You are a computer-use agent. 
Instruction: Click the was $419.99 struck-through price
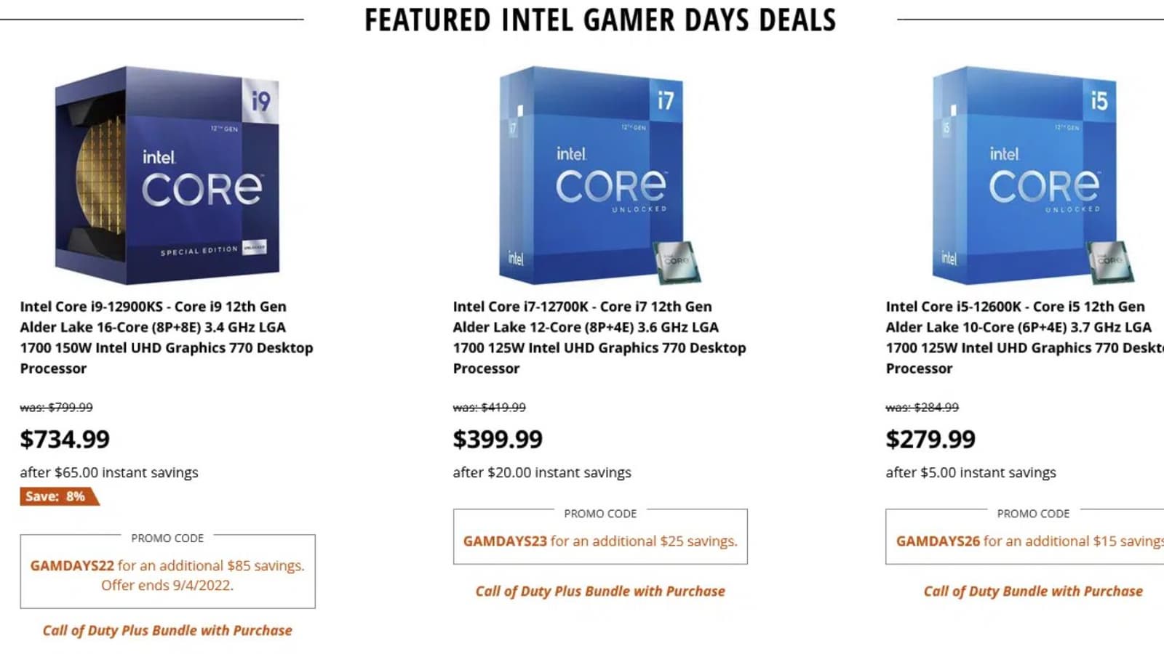pos(489,408)
